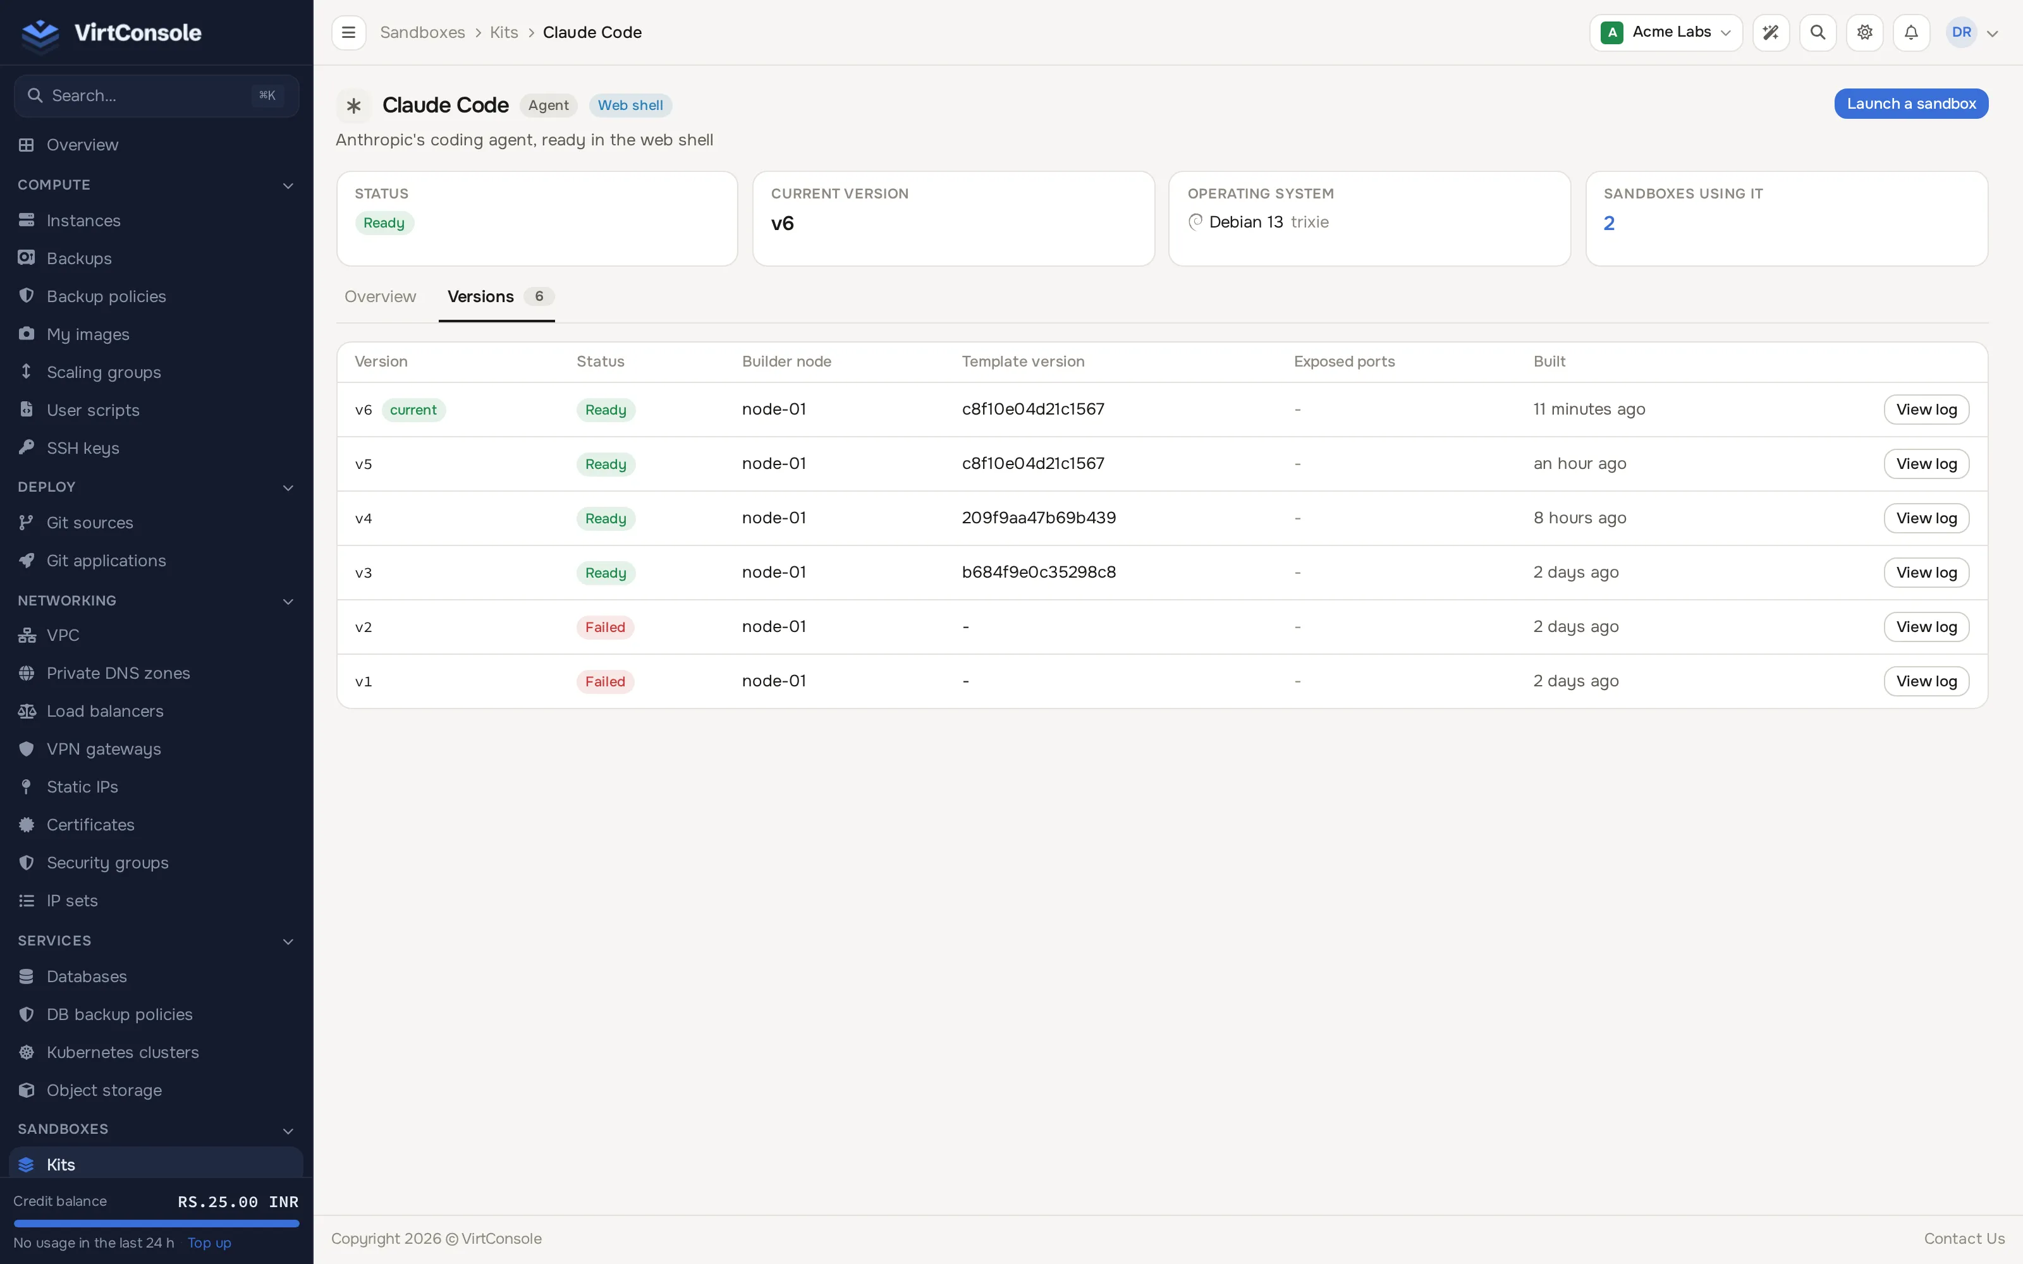
Task: Collapse the SERVICES sidebar section
Action: pos(288,941)
